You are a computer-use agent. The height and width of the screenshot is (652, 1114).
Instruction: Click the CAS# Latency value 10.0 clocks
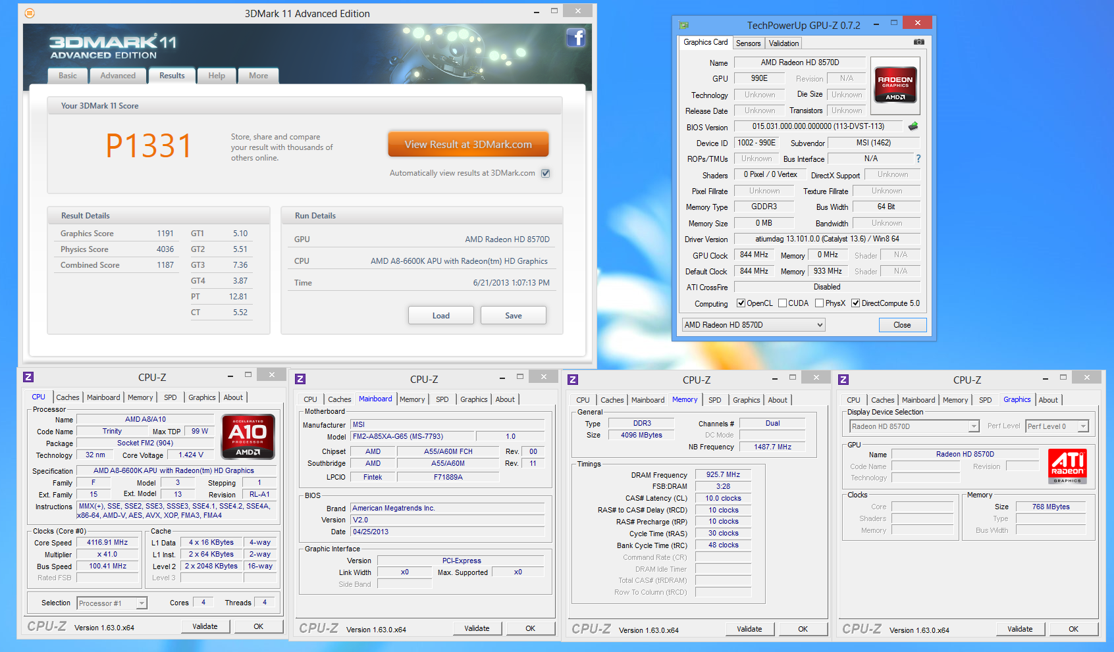click(x=723, y=498)
